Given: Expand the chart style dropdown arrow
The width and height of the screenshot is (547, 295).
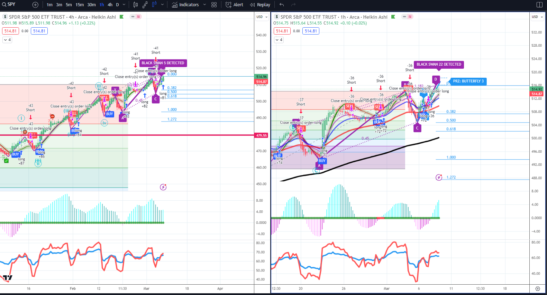Looking at the screenshot, I should (x=163, y=5).
